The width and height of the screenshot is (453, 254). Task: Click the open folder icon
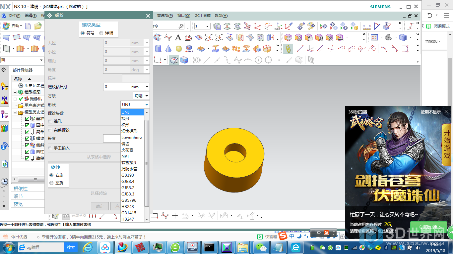38,26
